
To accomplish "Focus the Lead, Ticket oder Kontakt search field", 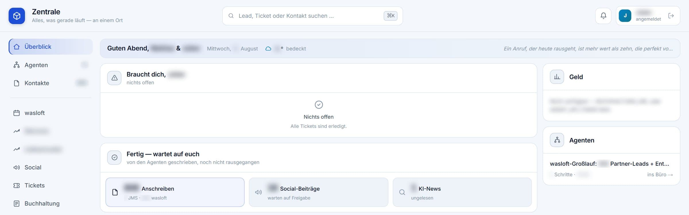I will (x=312, y=16).
